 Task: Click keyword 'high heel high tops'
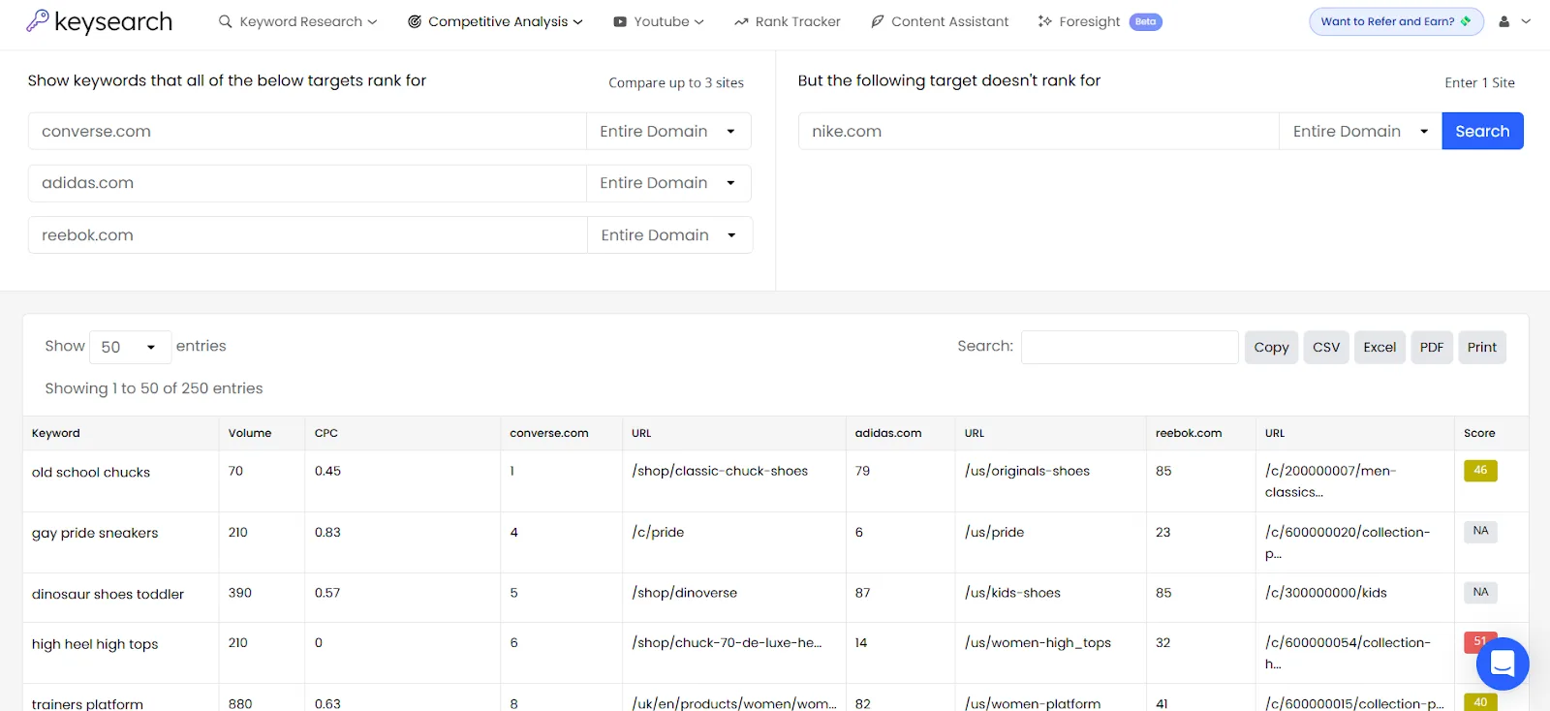(95, 644)
